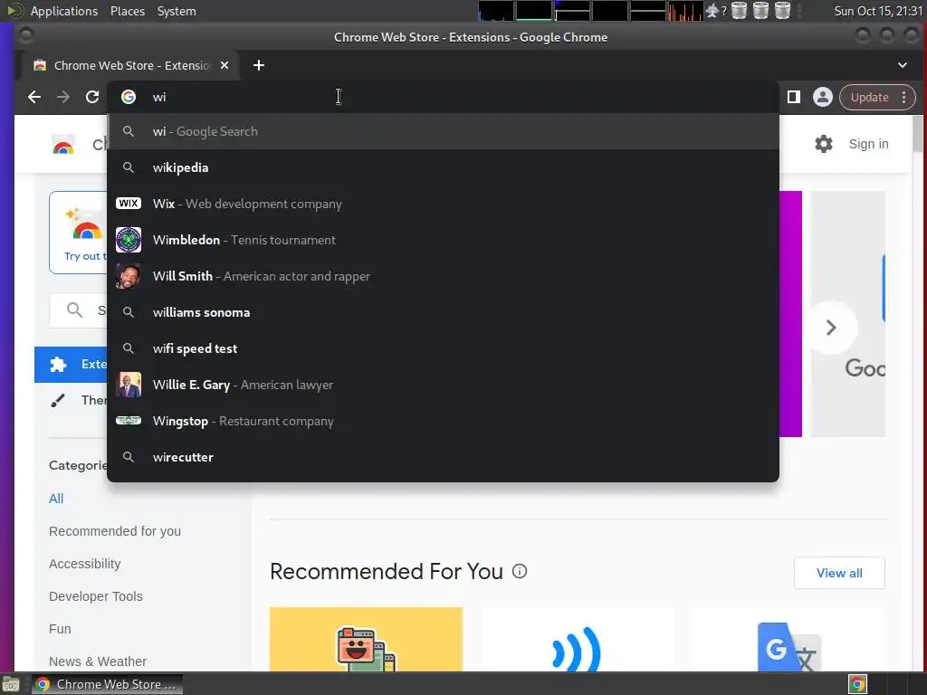Screen dimensions: 927x695
Task: Click in the address bar containing 'wi'
Action: [x=444, y=97]
